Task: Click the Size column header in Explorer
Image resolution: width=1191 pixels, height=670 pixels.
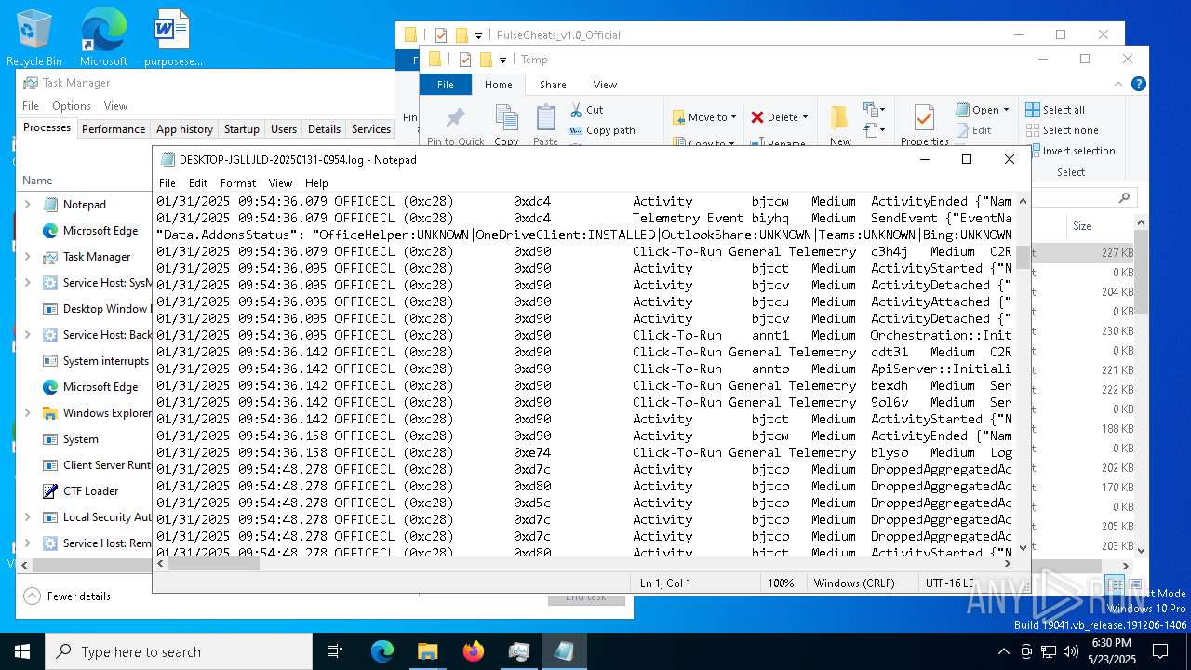Action: click(x=1082, y=226)
